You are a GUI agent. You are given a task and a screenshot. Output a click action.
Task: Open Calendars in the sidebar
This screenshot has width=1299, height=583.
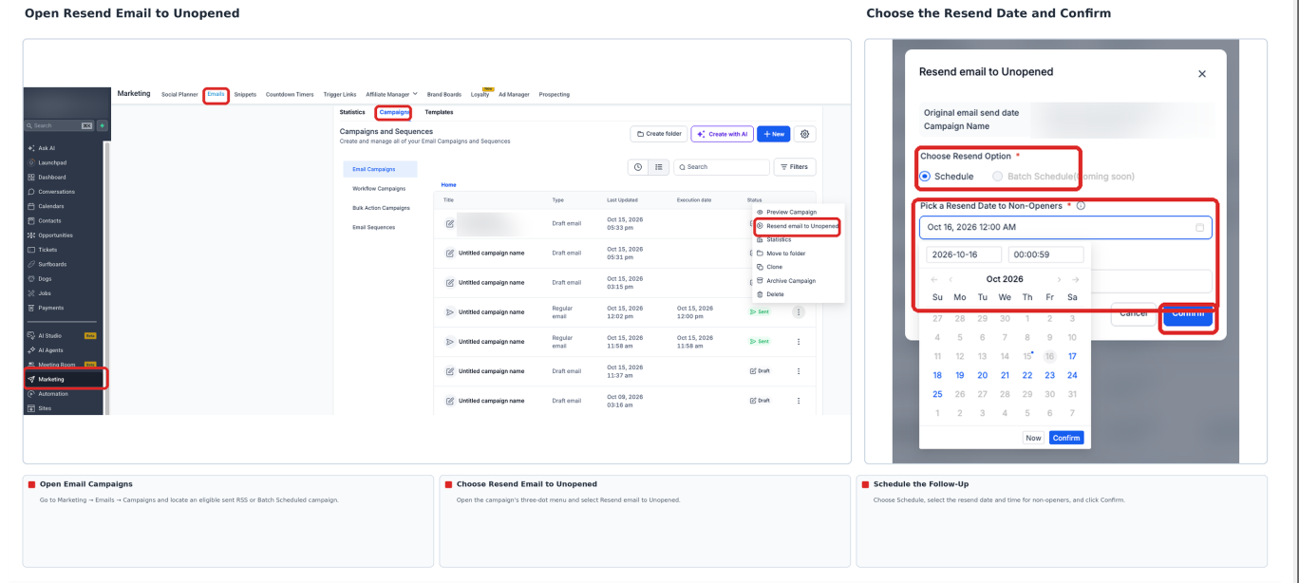[51, 206]
